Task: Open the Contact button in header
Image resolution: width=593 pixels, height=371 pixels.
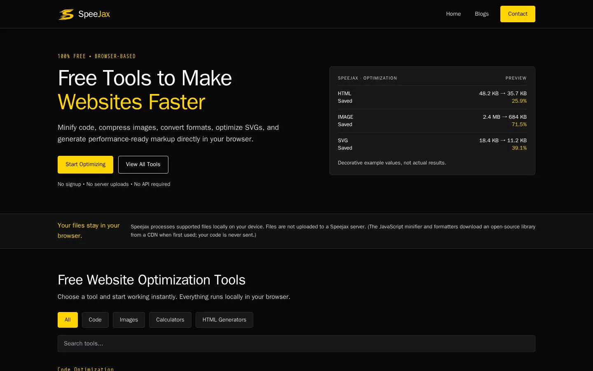Action: tap(518, 14)
